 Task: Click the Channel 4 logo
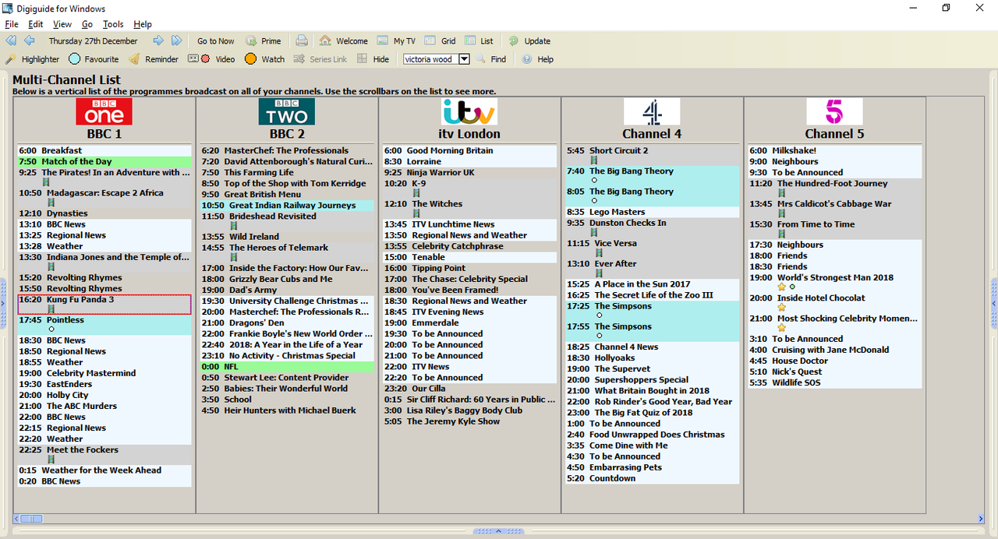point(652,111)
